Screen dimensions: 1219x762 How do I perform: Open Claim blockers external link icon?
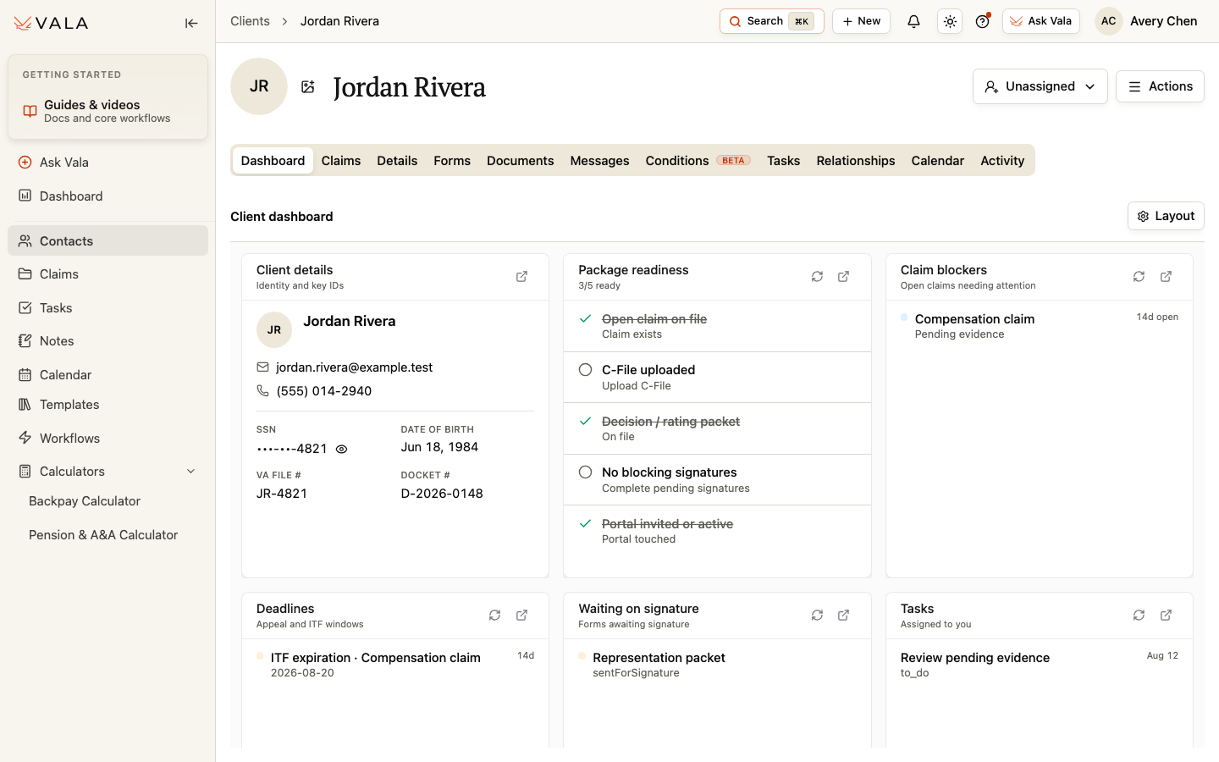pos(1166,277)
